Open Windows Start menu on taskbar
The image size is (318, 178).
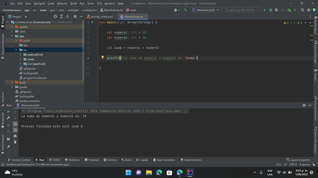click(128, 172)
